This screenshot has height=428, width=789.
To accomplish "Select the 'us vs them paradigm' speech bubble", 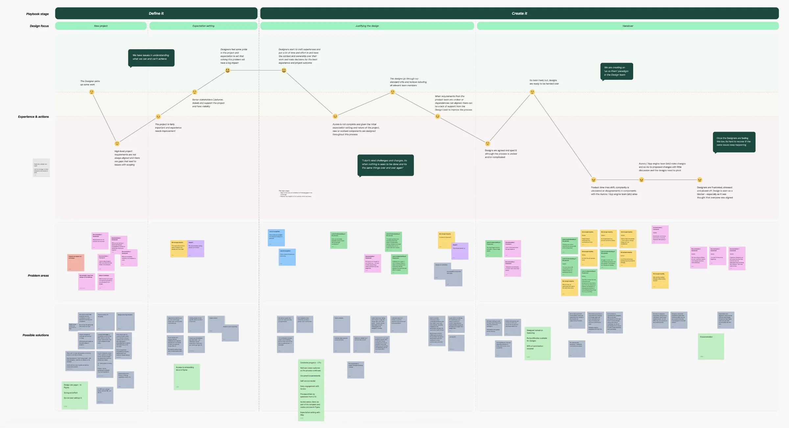I will 617,71.
